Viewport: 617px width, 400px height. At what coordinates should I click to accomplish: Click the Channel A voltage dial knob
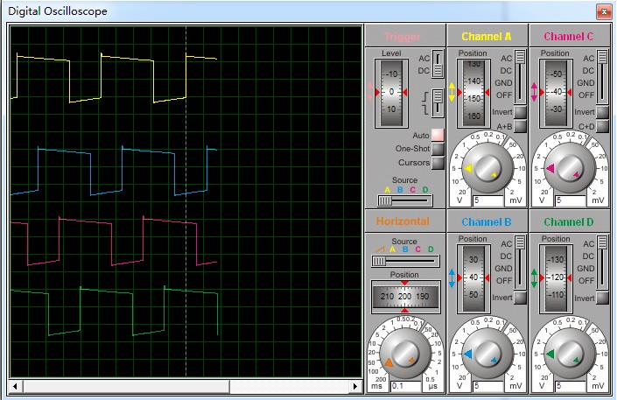pyautogui.click(x=487, y=169)
